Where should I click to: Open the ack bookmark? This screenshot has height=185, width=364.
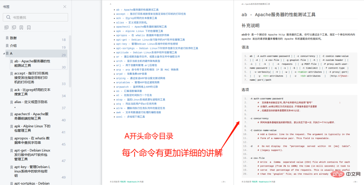pyautogui.click(x=32, y=92)
